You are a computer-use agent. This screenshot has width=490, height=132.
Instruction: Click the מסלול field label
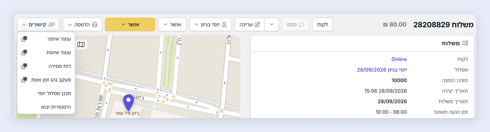pos(461,70)
